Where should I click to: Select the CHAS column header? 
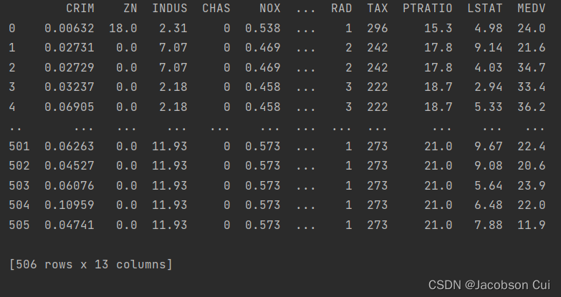(216, 9)
